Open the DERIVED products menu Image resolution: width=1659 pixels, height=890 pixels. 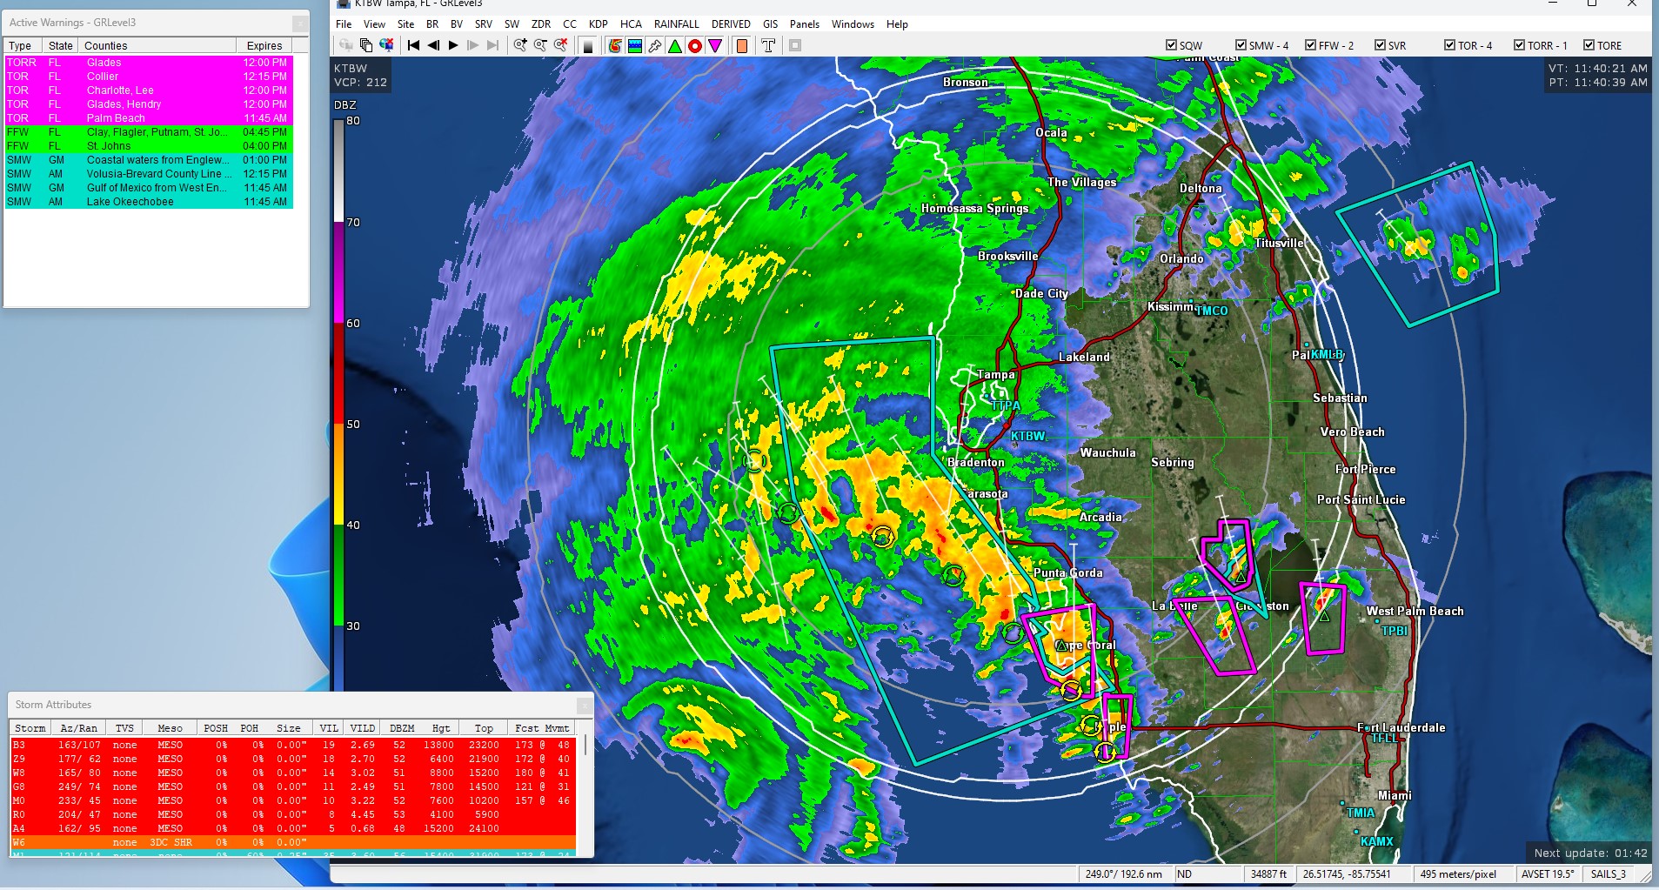tap(731, 24)
